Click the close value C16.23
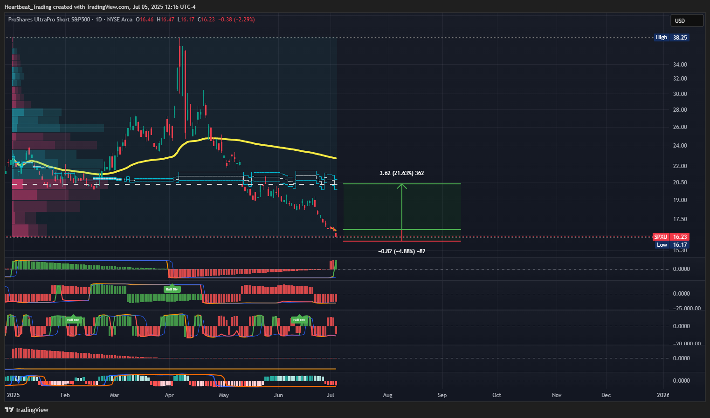This screenshot has width=710, height=418. tap(206, 20)
